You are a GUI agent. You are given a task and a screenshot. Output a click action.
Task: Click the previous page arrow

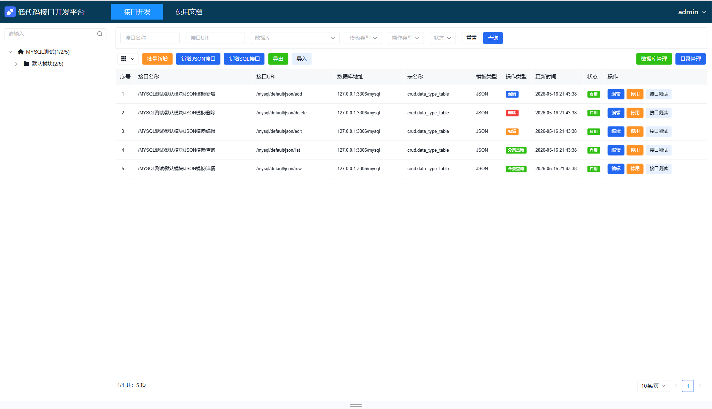(x=676, y=386)
